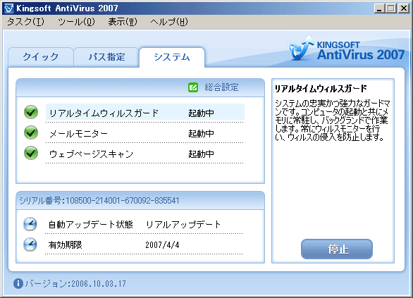
Task: Click green checkmark icon for メールモニター
Action: (x=31, y=132)
